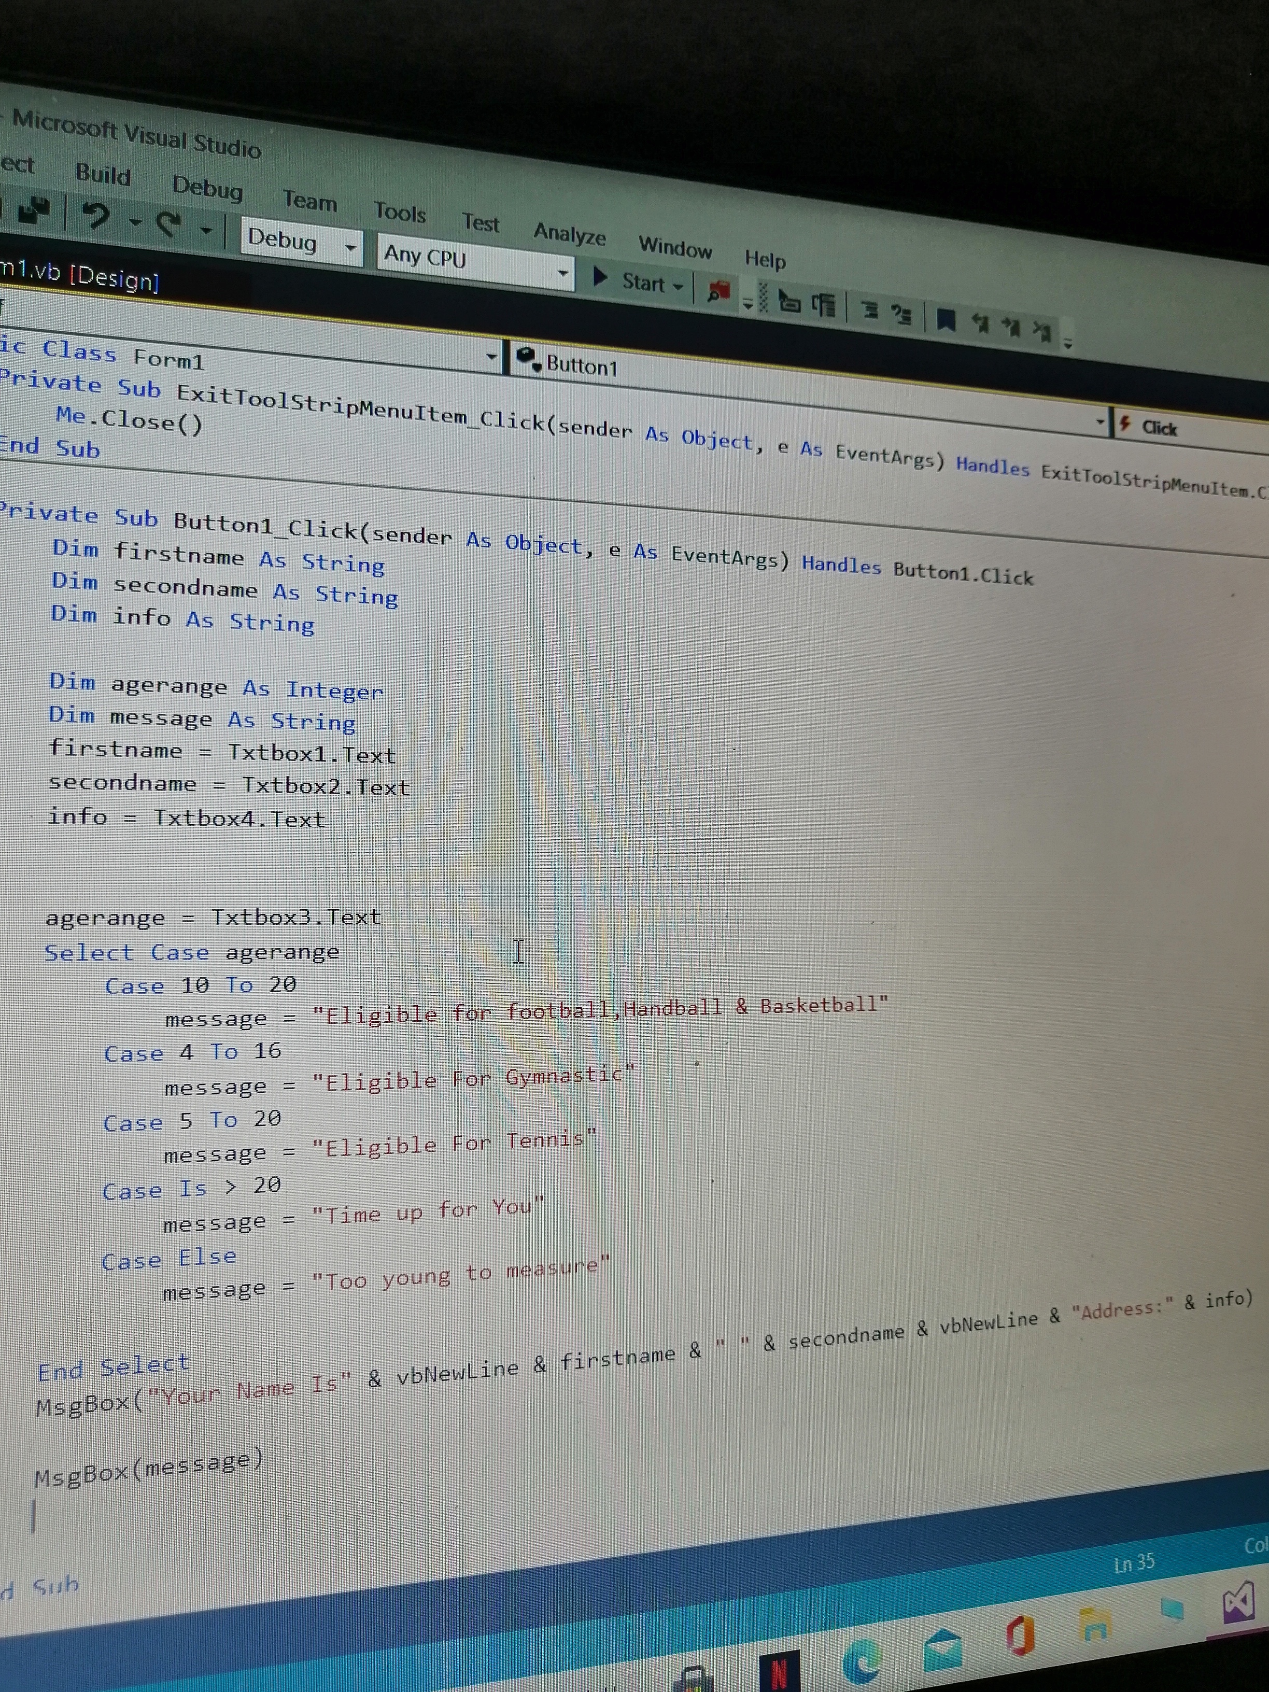This screenshot has width=1269, height=1692.
Task: Open the Test menu
Action: (481, 222)
